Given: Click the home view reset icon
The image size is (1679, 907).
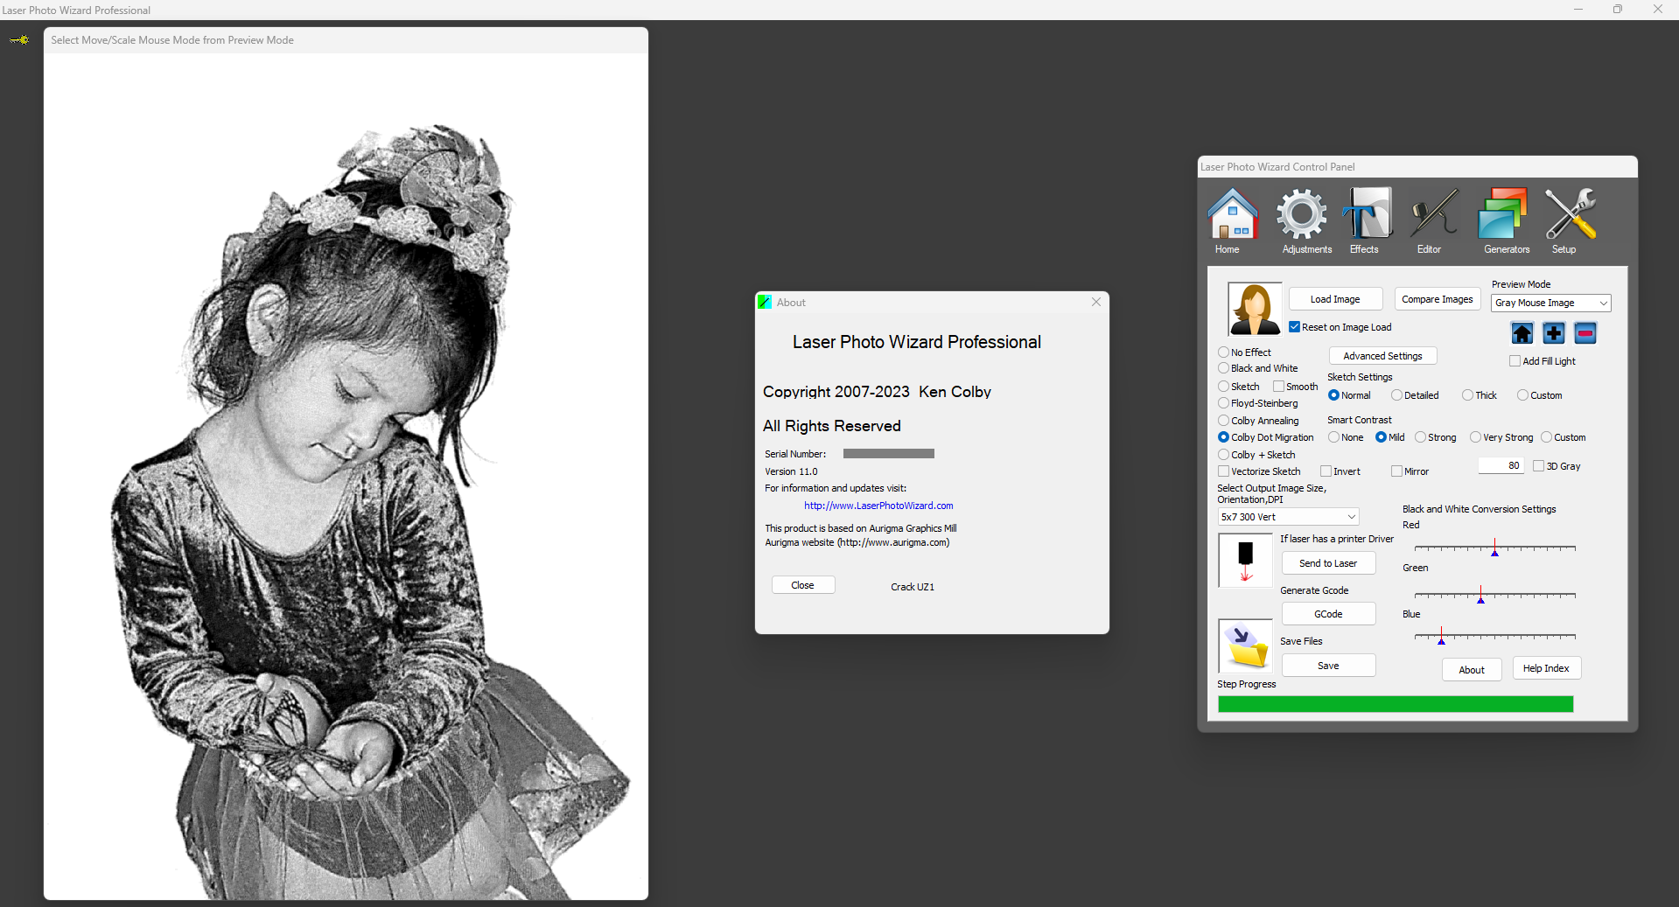Looking at the screenshot, I should pos(1522,333).
